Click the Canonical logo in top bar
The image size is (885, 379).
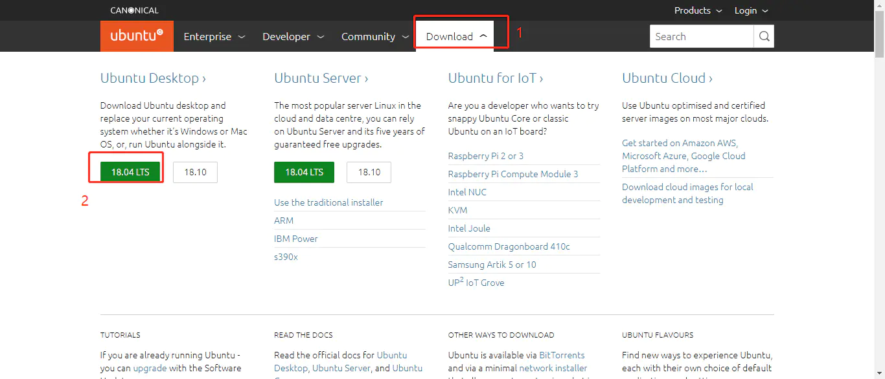pyautogui.click(x=134, y=10)
